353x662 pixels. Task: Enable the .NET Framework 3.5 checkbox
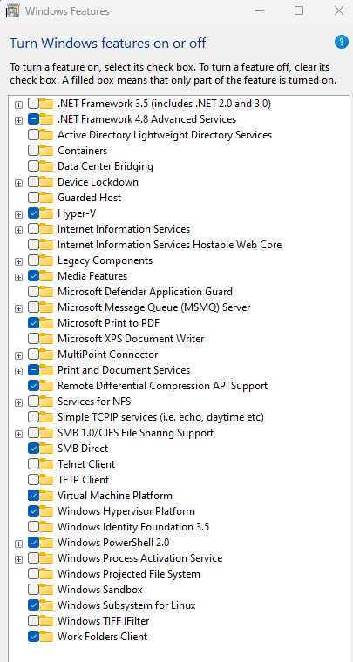[x=33, y=104]
